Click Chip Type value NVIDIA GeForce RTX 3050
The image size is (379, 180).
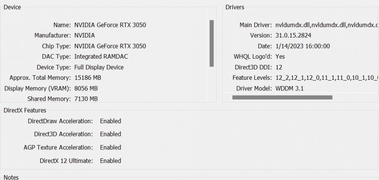click(x=110, y=46)
